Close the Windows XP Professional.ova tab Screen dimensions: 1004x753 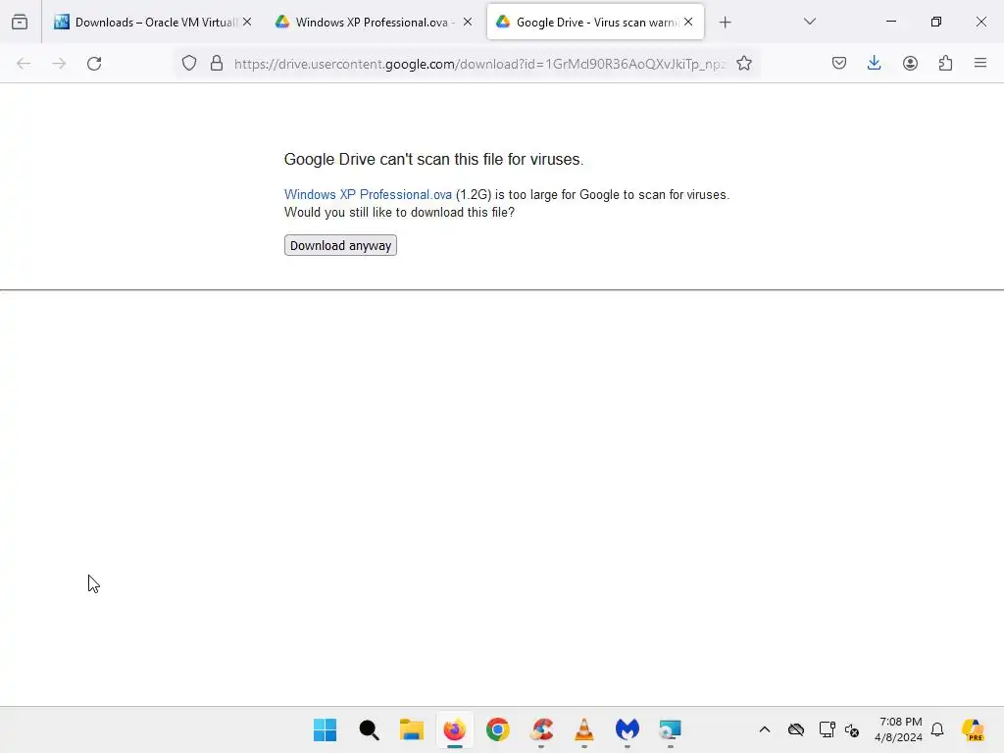[x=468, y=22]
